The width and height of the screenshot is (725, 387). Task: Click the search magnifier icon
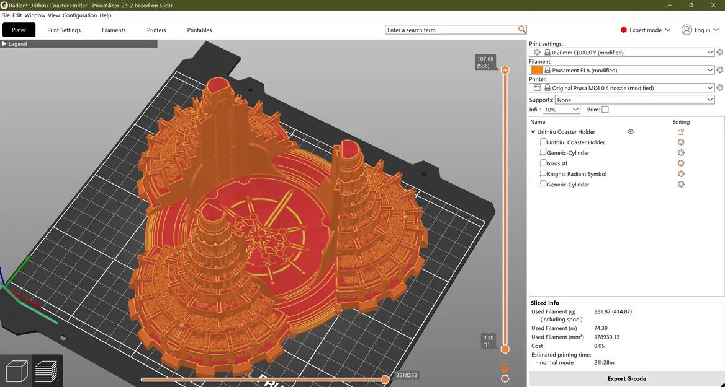coord(522,30)
